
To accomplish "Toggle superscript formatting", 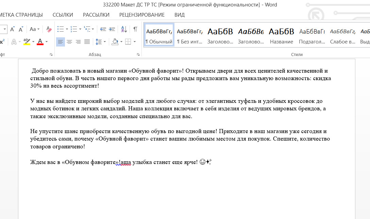I will point(2,42).
